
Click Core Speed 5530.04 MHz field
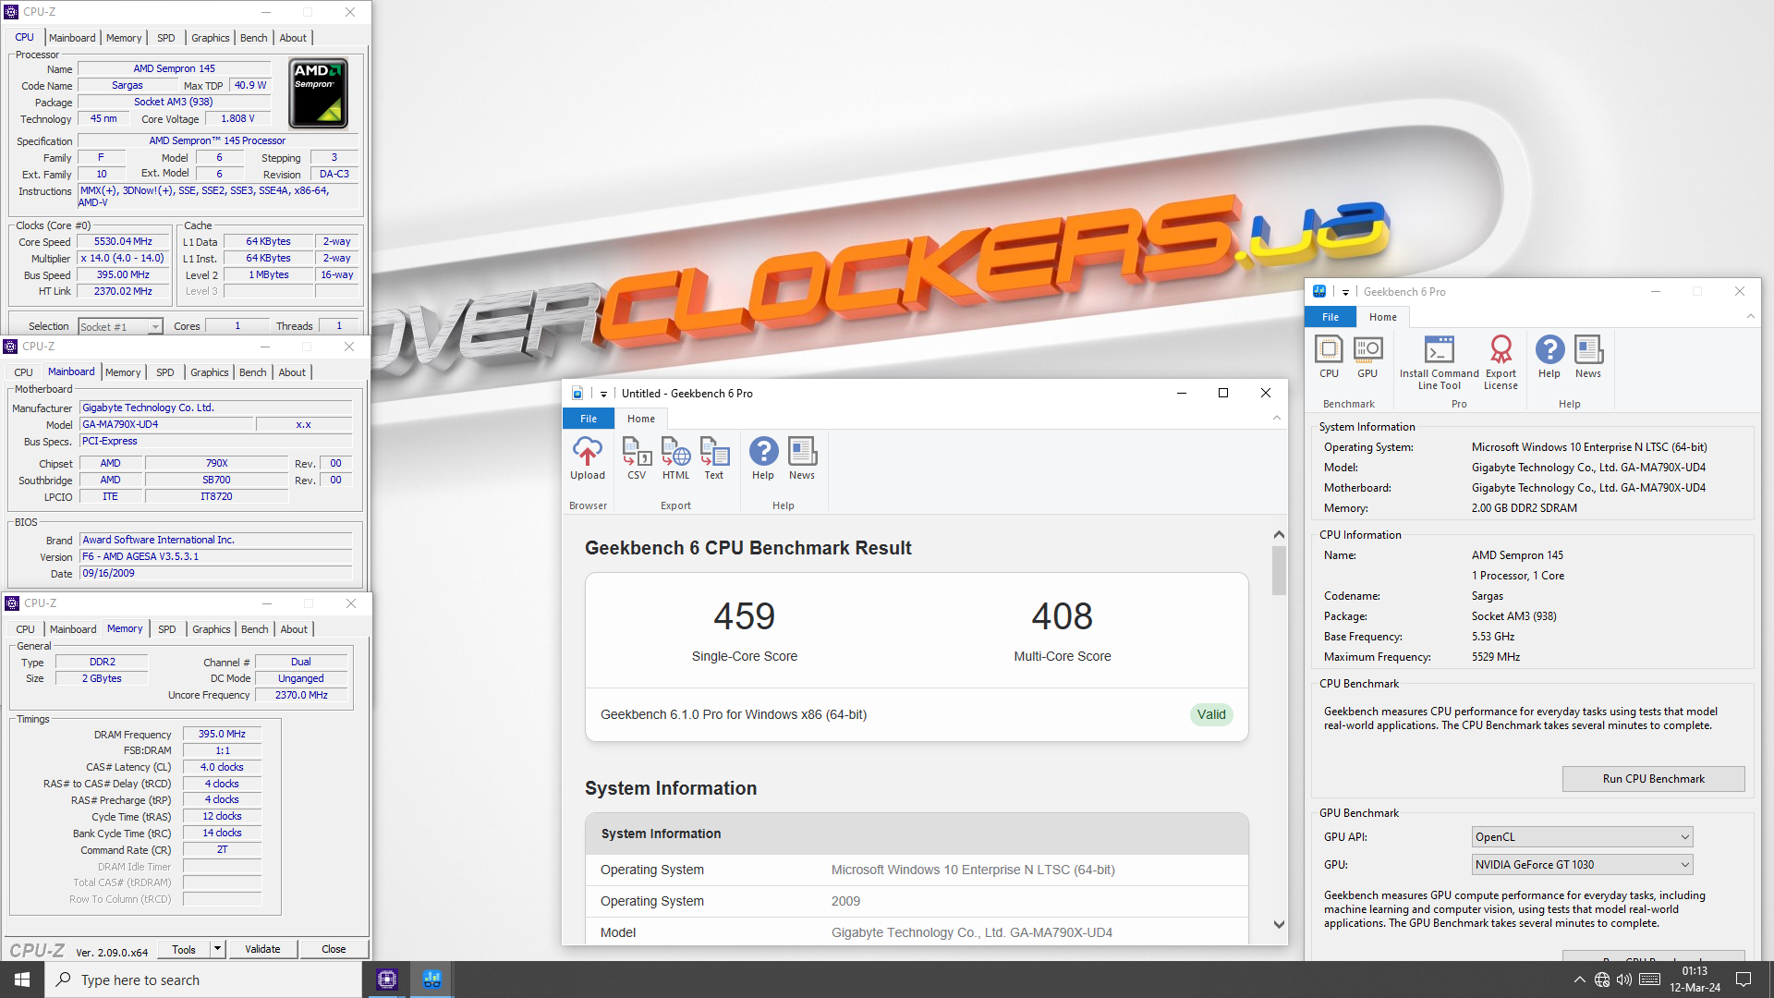pyautogui.click(x=124, y=242)
